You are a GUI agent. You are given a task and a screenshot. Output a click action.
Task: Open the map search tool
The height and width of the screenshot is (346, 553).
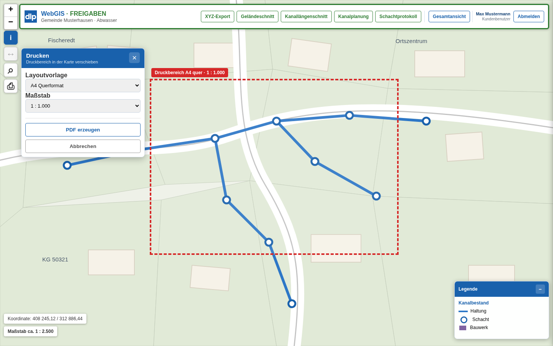pyautogui.click(x=11, y=70)
